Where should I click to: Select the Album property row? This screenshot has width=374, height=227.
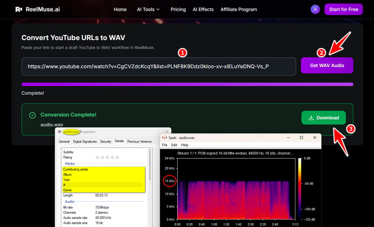pyautogui.click(x=103, y=175)
